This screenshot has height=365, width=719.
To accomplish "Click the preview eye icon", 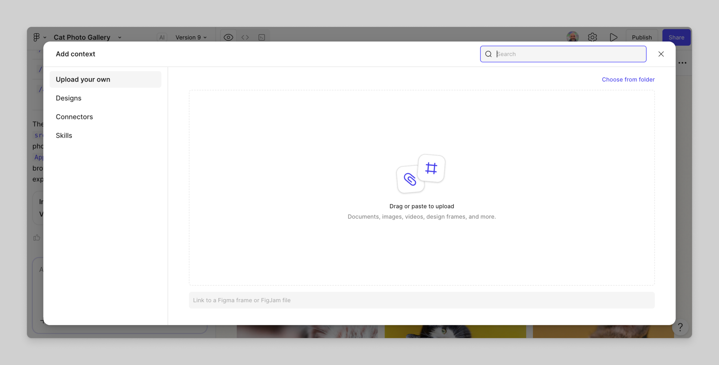I will pos(228,37).
